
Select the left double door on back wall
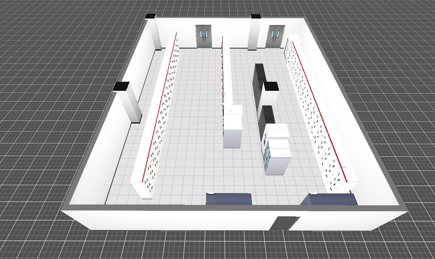[x=203, y=36]
